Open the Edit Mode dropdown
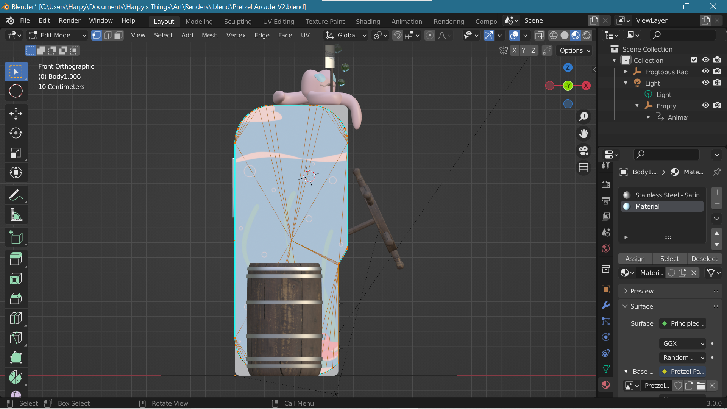This screenshot has width=727, height=409. pos(58,35)
